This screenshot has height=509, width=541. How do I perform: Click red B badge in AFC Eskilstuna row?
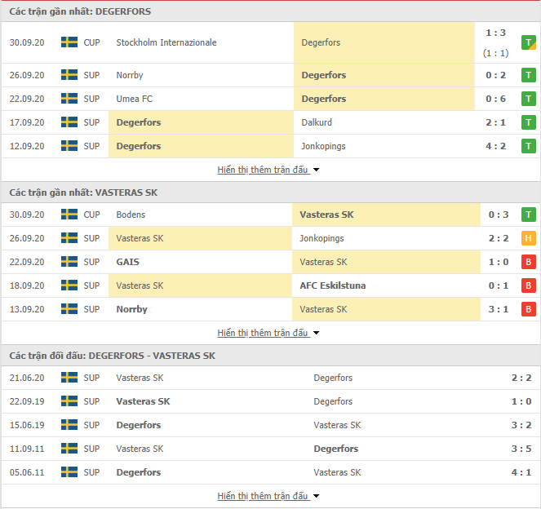point(529,285)
